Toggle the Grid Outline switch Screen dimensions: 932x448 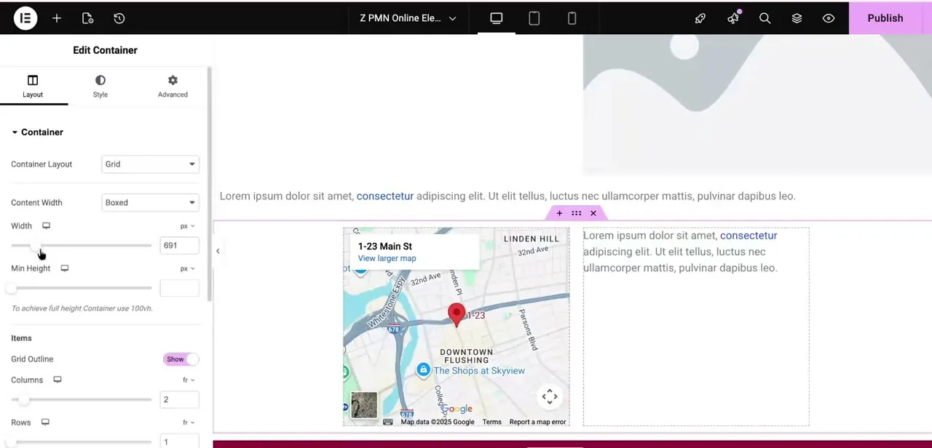181,359
